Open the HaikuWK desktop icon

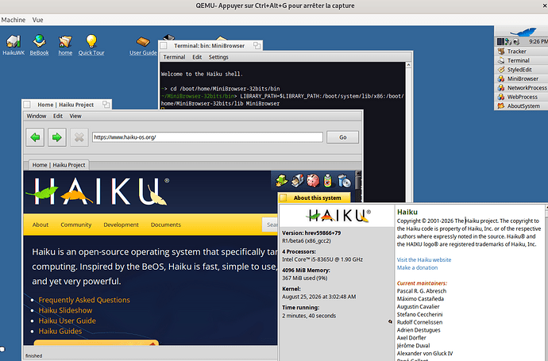pyautogui.click(x=14, y=45)
